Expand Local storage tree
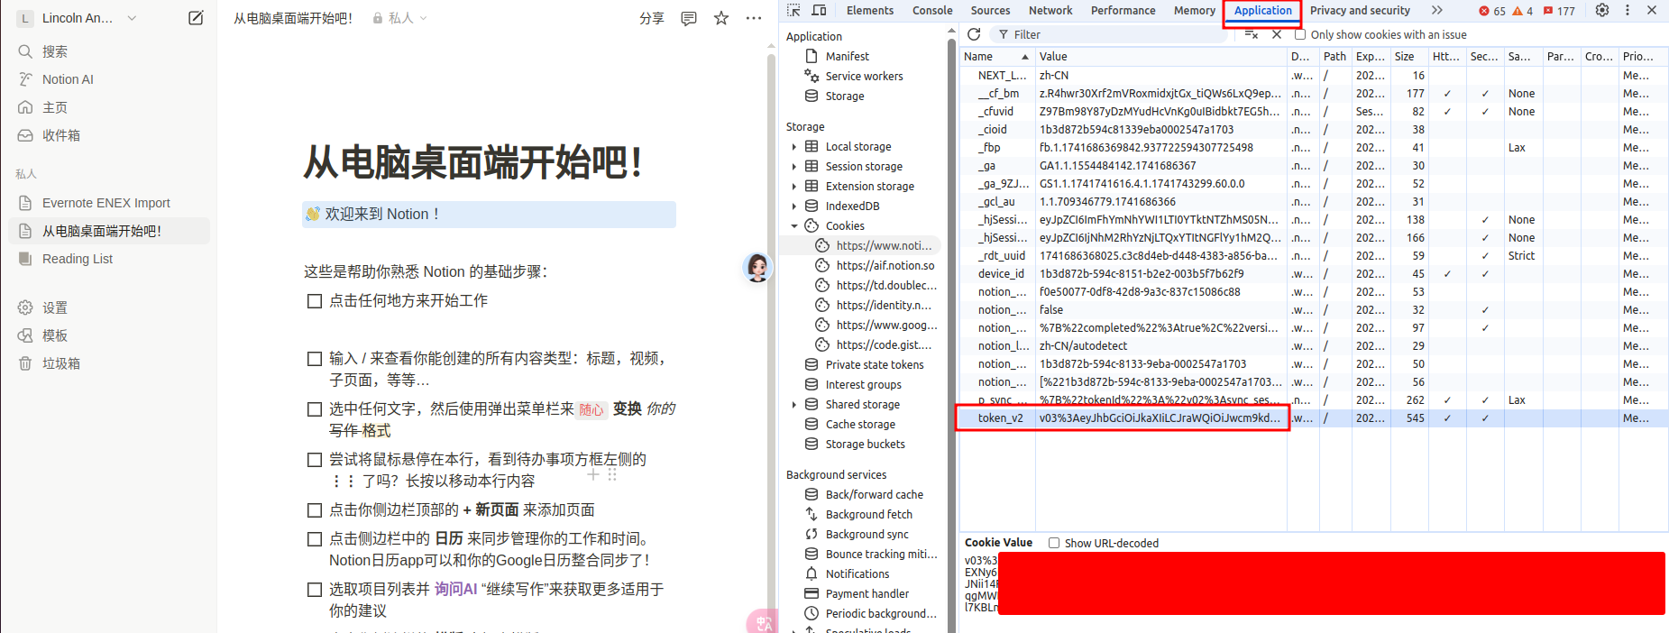The image size is (1669, 633). click(x=794, y=146)
